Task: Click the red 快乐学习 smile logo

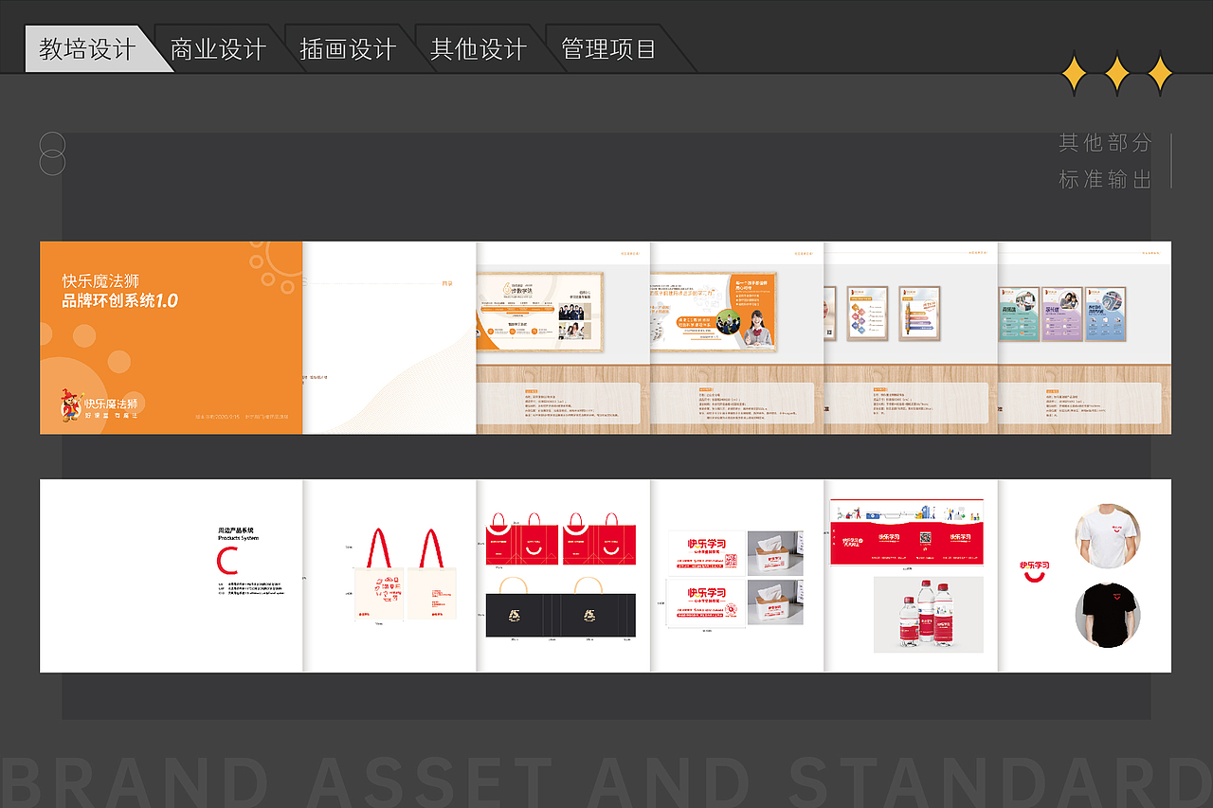Action: [x=1034, y=571]
